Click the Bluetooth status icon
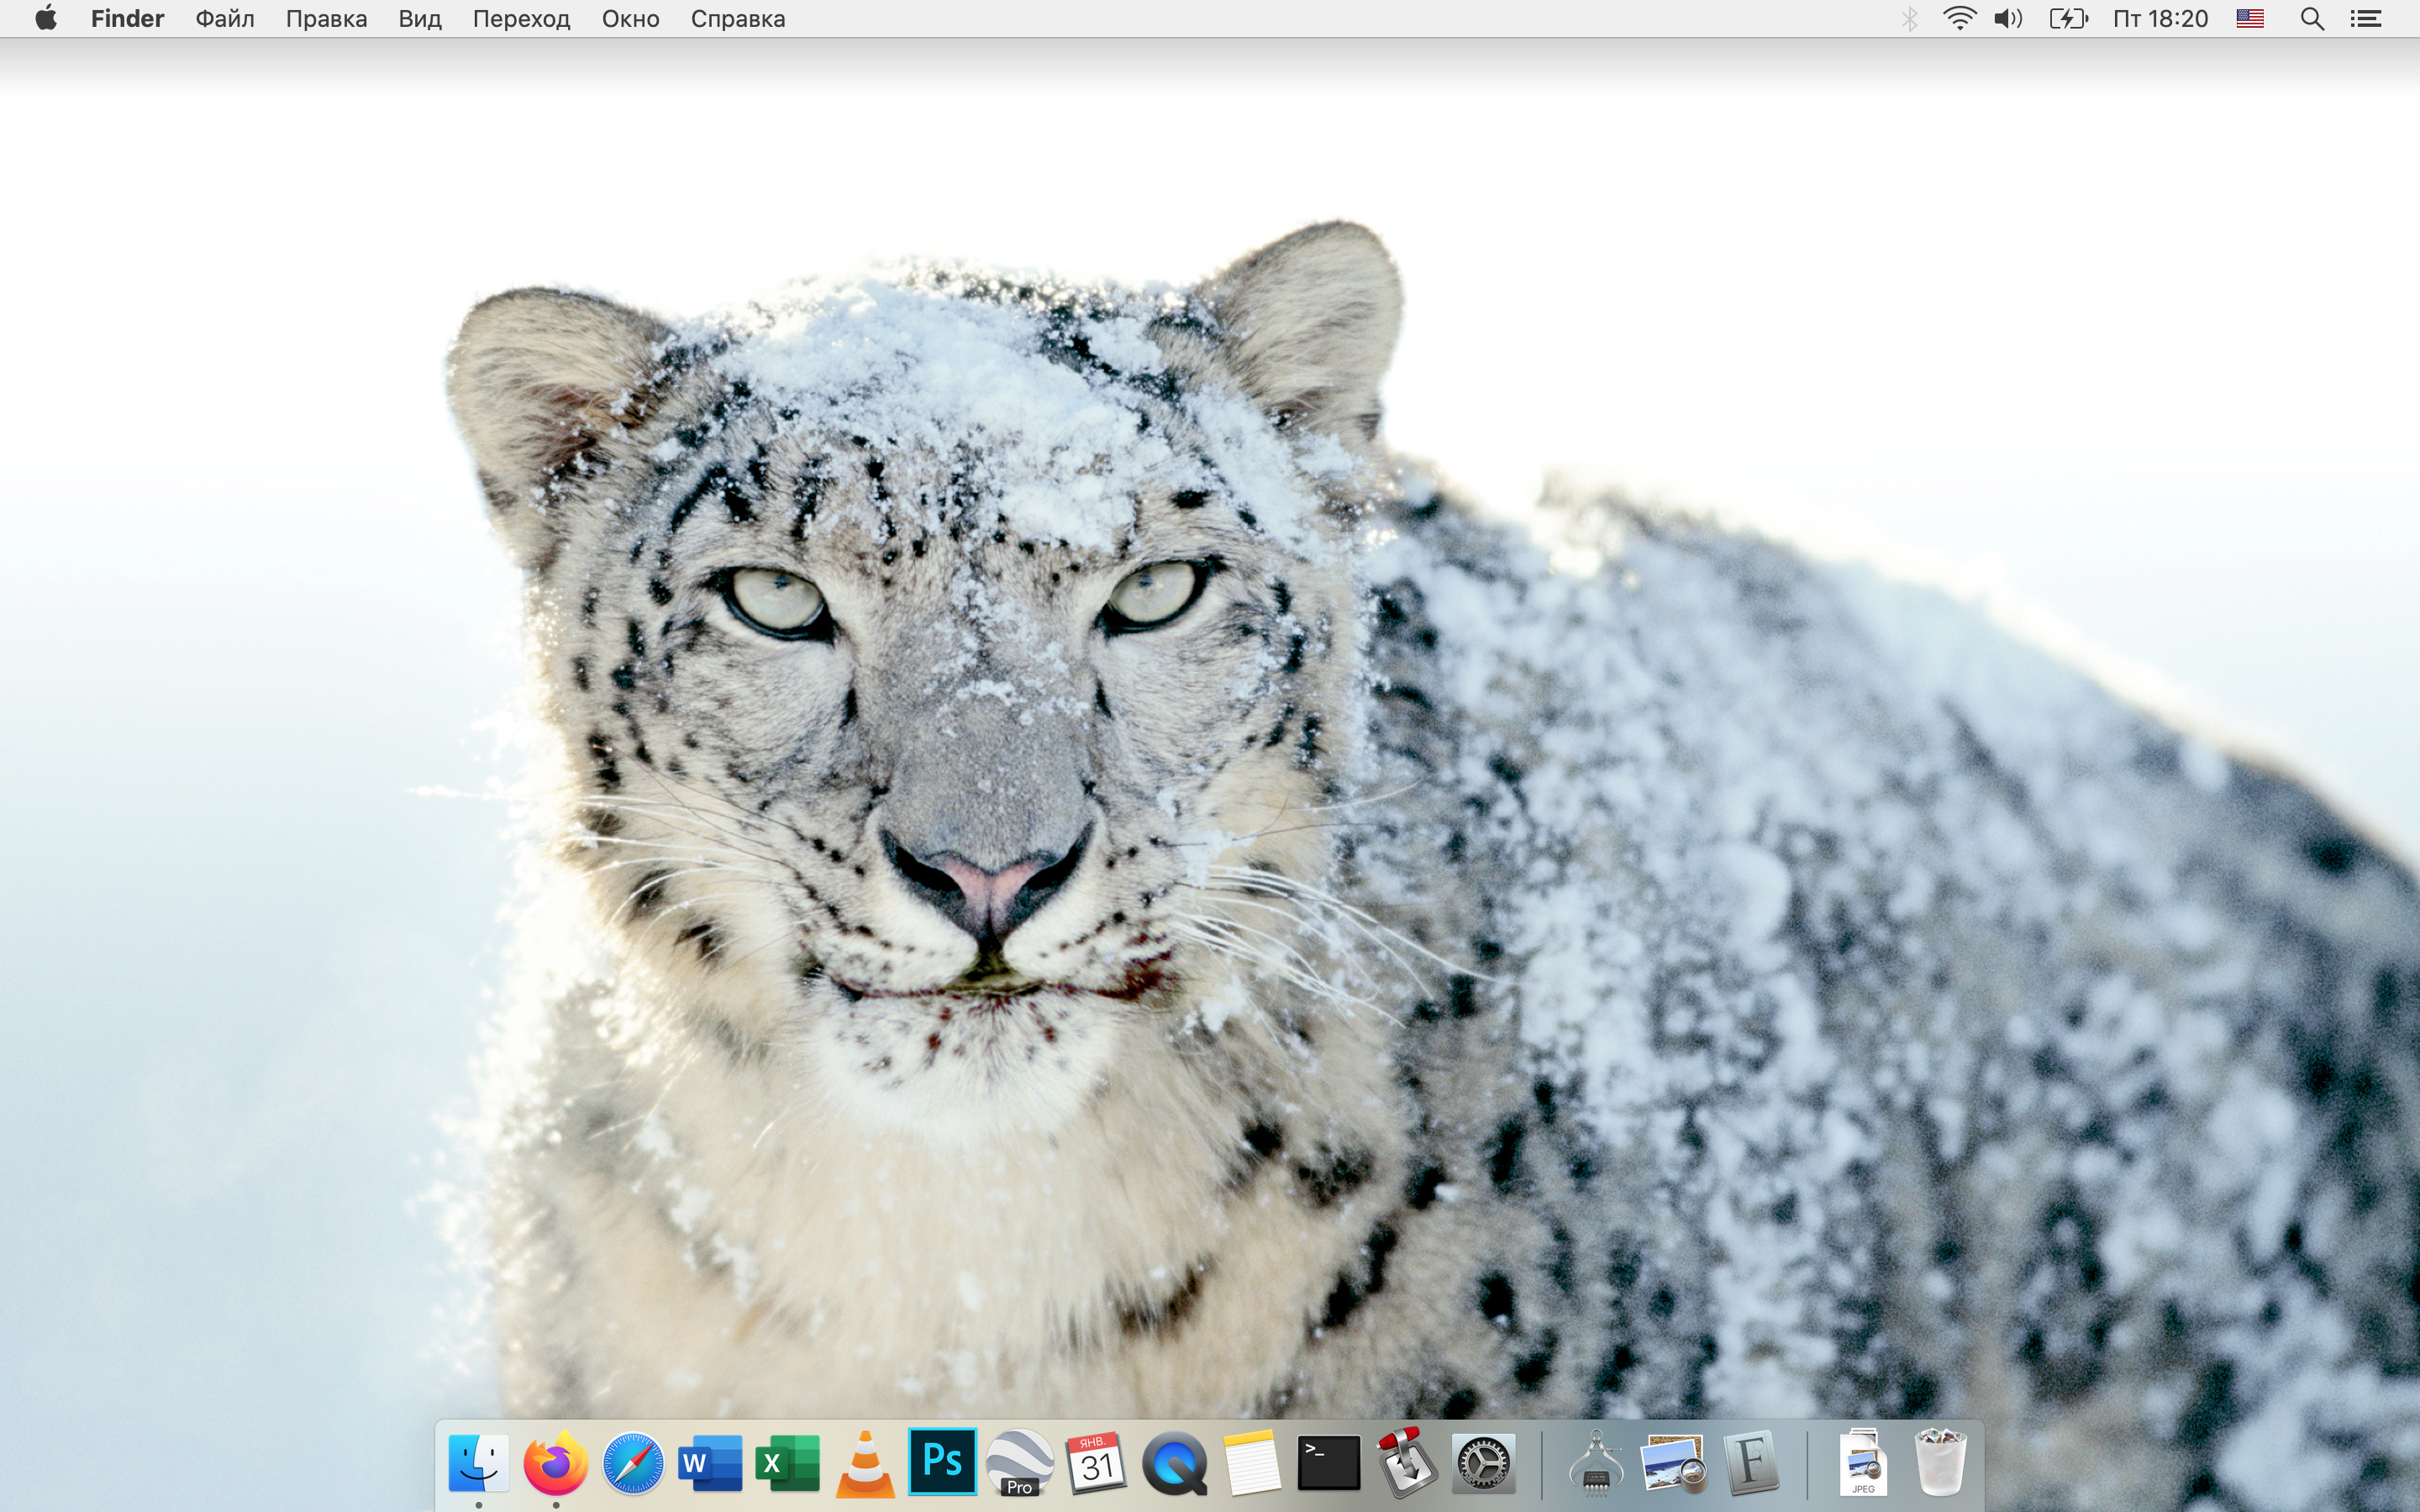Image resolution: width=2420 pixels, height=1512 pixels. 1909,18
